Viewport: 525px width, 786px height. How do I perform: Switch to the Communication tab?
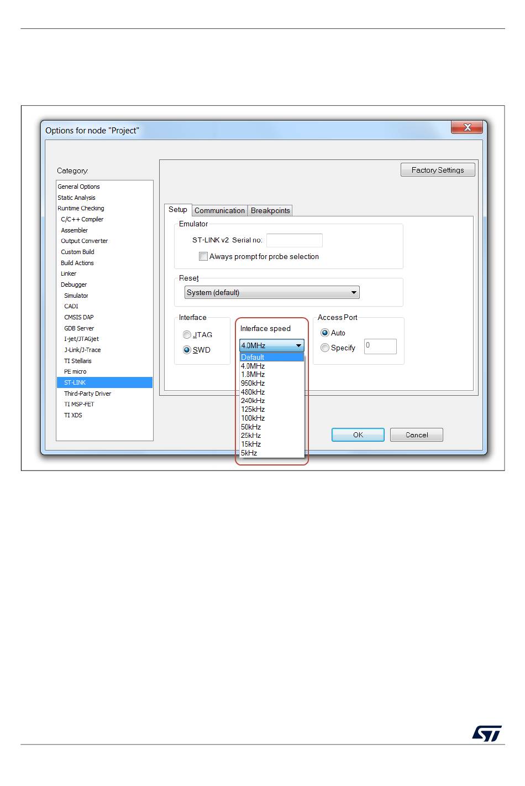[x=219, y=210]
